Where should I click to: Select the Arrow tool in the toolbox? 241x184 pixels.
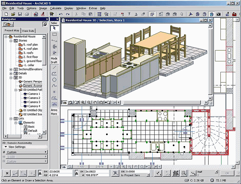(54, 28)
